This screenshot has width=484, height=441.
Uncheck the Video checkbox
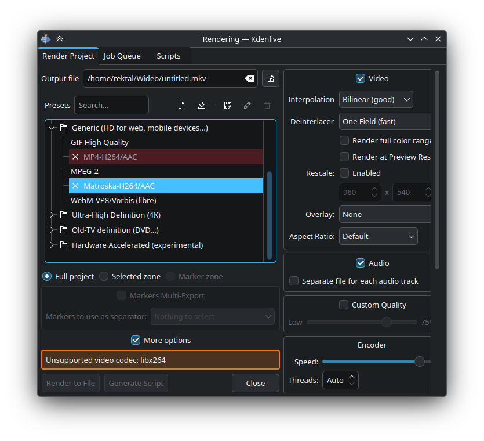tap(361, 78)
